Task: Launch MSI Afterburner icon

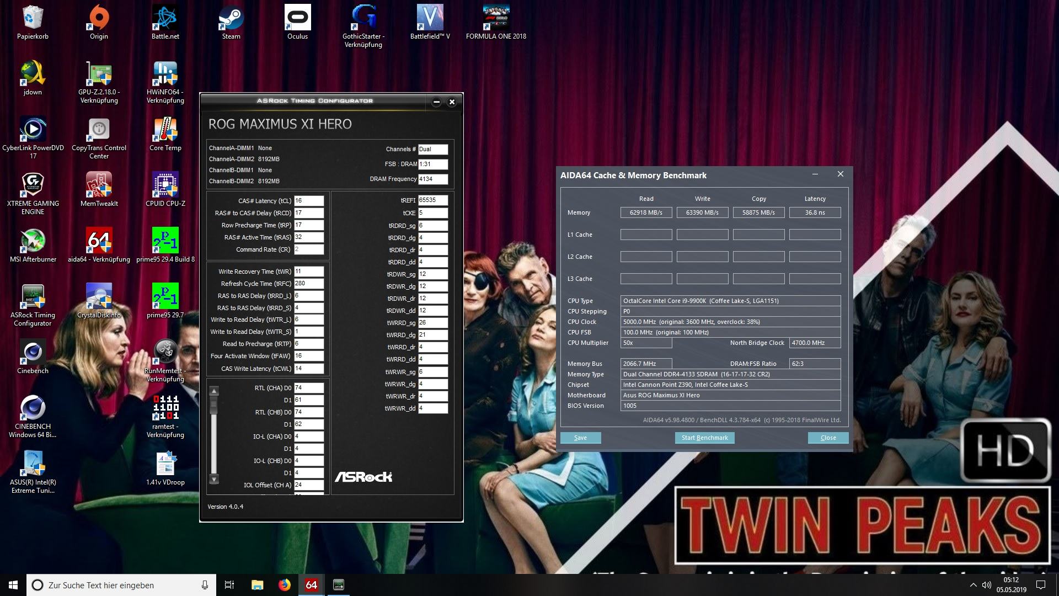Action: tap(33, 246)
